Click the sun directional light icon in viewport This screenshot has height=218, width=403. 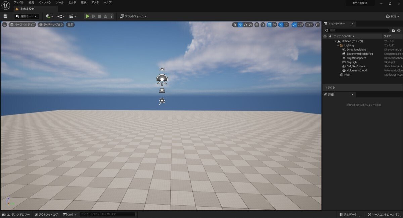click(x=162, y=101)
